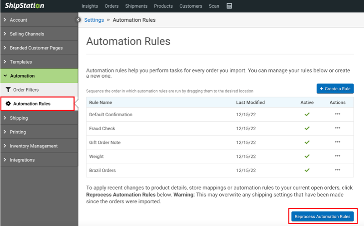Open actions menu for Fraud Check rule
The width and height of the screenshot is (364, 226).
pyautogui.click(x=338, y=128)
